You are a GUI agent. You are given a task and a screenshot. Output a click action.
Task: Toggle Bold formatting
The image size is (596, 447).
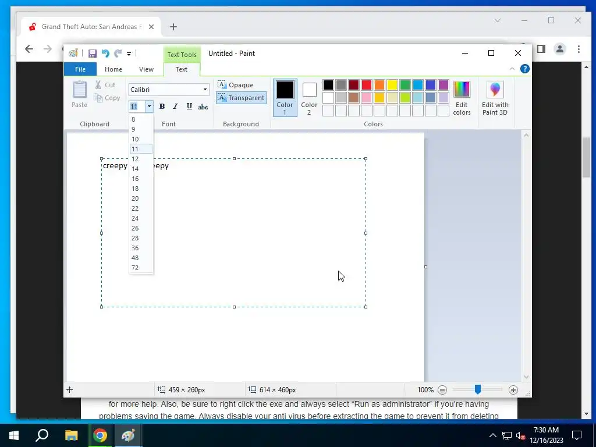tap(162, 107)
